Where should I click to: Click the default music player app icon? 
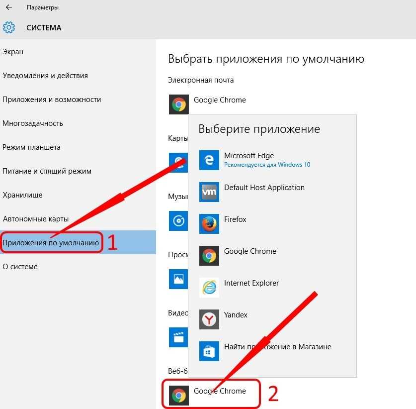[x=178, y=221]
